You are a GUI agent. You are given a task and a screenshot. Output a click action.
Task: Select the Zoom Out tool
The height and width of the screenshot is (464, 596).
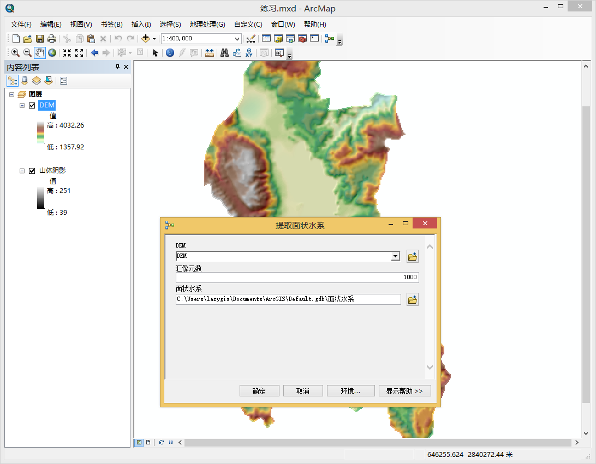pos(27,53)
